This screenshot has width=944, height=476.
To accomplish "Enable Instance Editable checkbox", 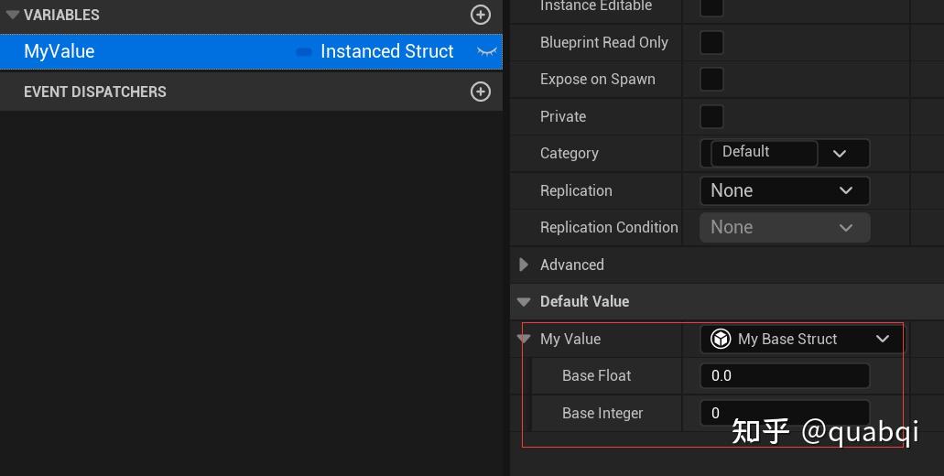I will click(x=711, y=6).
